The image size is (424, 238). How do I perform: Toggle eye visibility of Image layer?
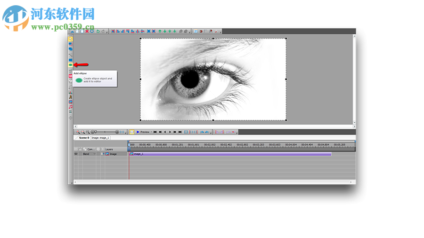(76, 154)
